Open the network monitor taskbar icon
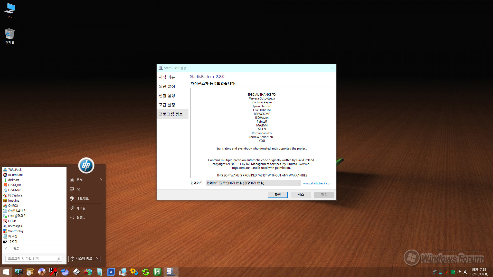This screenshot has height=277, width=493. (x=18, y=272)
